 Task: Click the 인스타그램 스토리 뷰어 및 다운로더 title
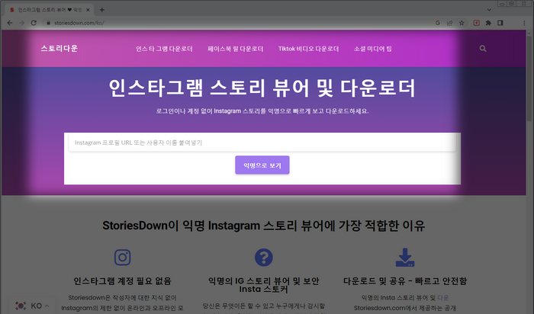point(262,88)
